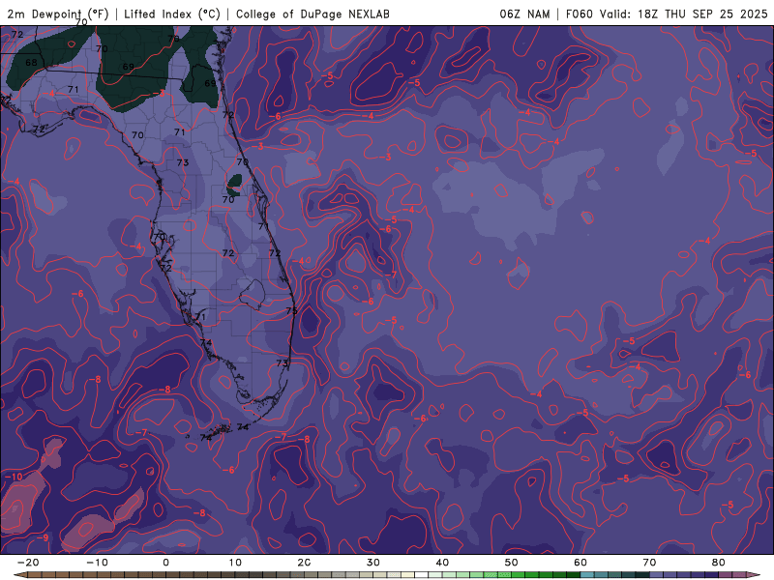
Task: Click the "Valid: 18Z THU SEP 25 2025" text
Action: coord(684,14)
